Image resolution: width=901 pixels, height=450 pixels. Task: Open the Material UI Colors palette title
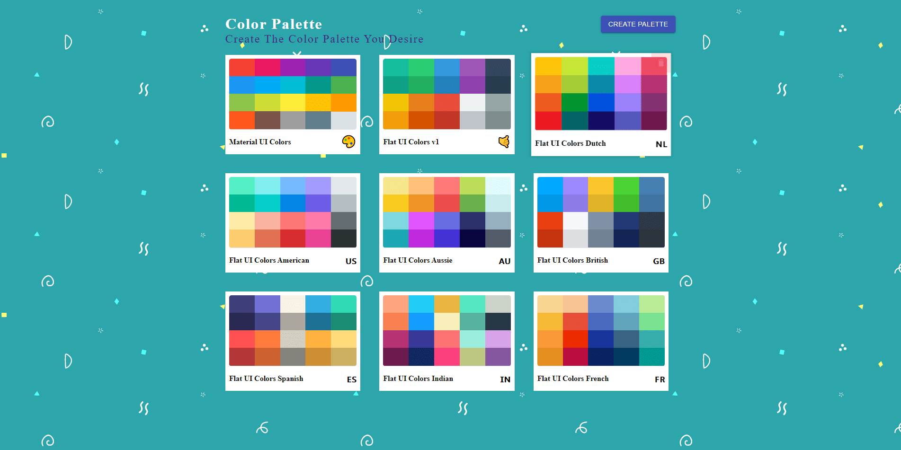click(260, 142)
